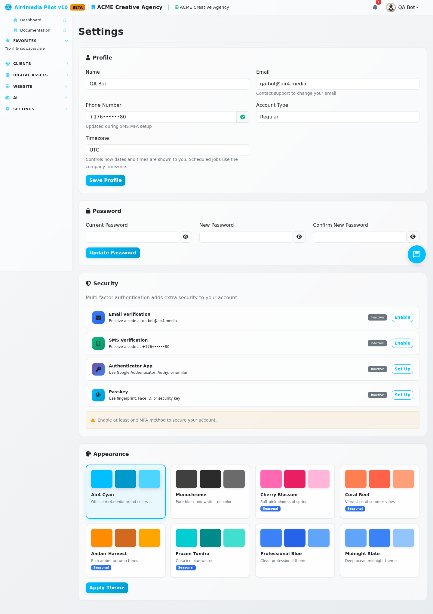Screen dimensions: 433x614
Task: Open the Documentation page
Action: pyautogui.click(x=35, y=30)
